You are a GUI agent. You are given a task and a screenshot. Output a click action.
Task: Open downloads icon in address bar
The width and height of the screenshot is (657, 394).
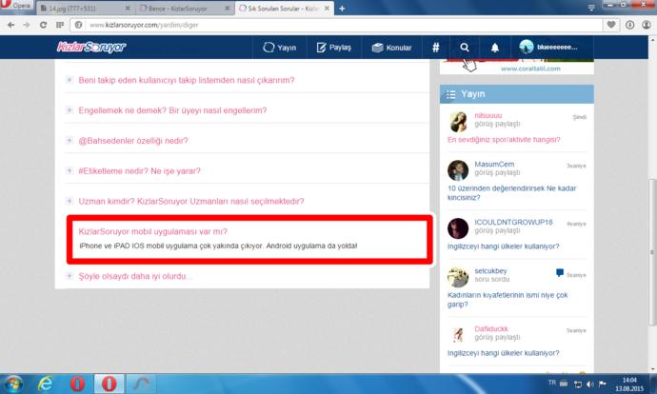tap(629, 25)
